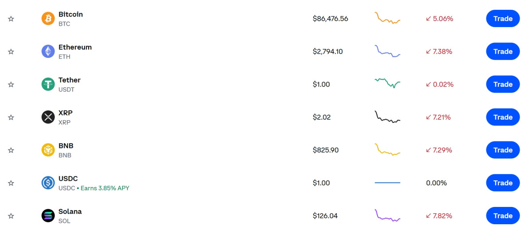Toggle the Ethereum watchlist star

(11, 51)
